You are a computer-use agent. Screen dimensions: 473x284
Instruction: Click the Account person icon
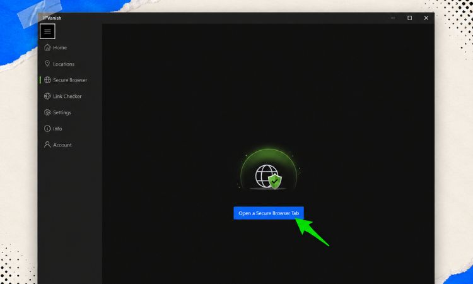[x=47, y=145]
